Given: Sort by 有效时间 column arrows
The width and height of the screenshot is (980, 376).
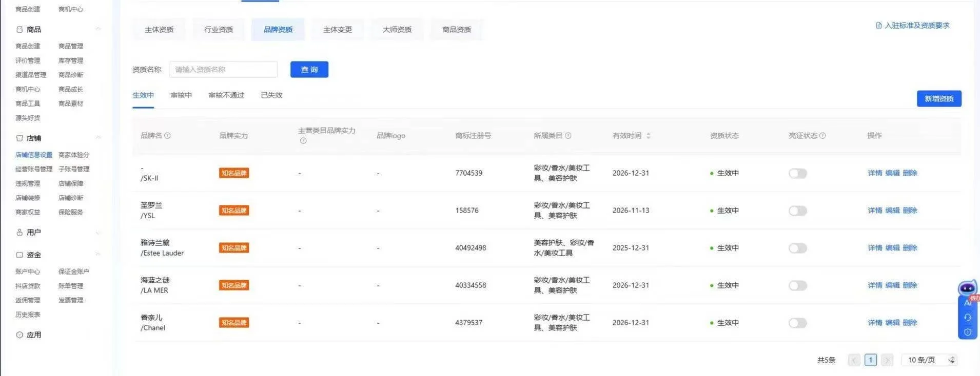Looking at the screenshot, I should 648,136.
